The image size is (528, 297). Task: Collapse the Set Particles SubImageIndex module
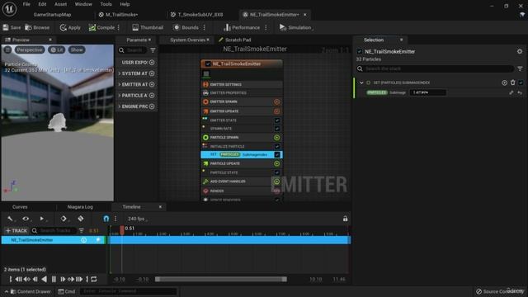[361, 82]
